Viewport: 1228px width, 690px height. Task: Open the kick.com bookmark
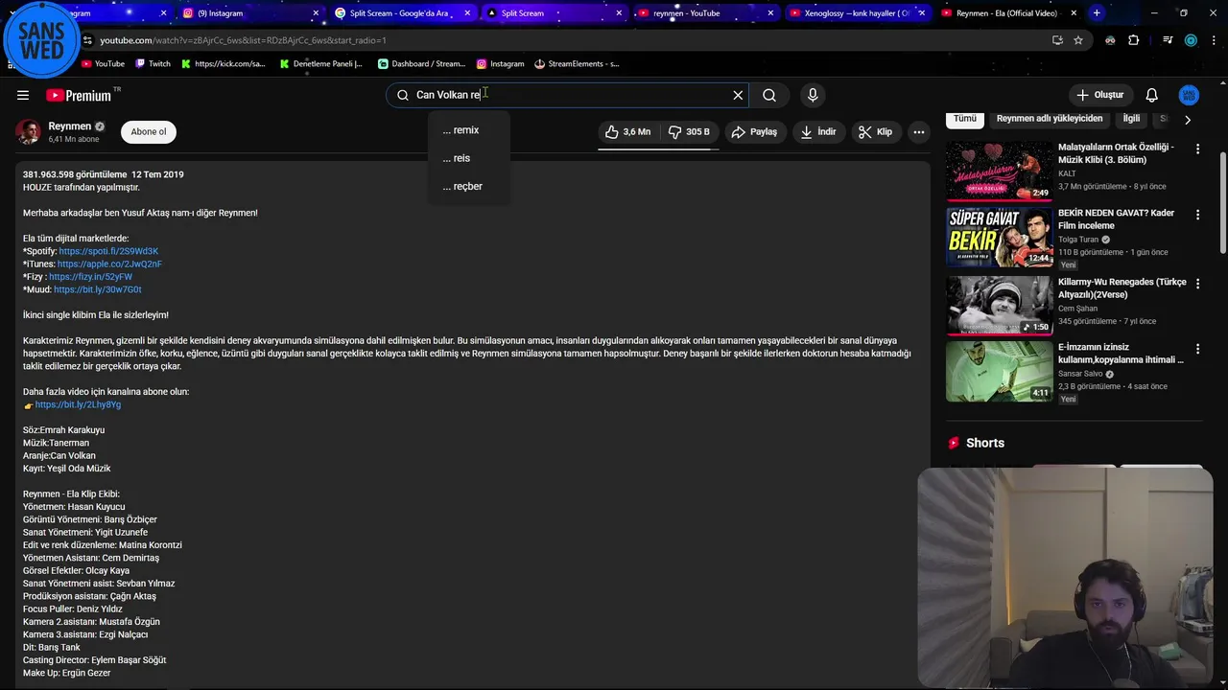224,64
